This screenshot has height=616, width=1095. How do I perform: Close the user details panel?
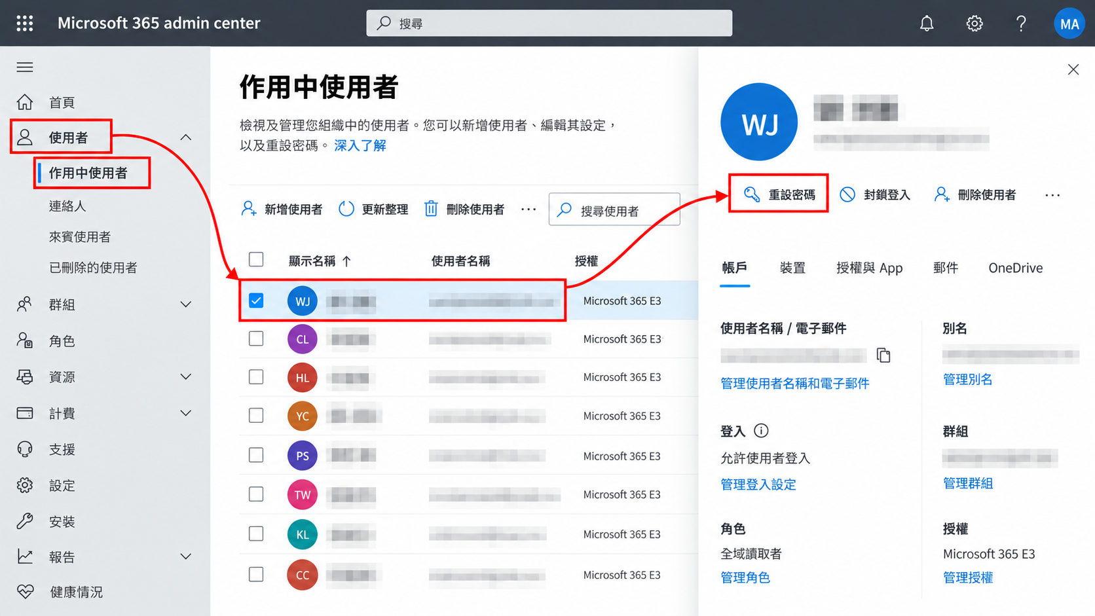[x=1073, y=69]
